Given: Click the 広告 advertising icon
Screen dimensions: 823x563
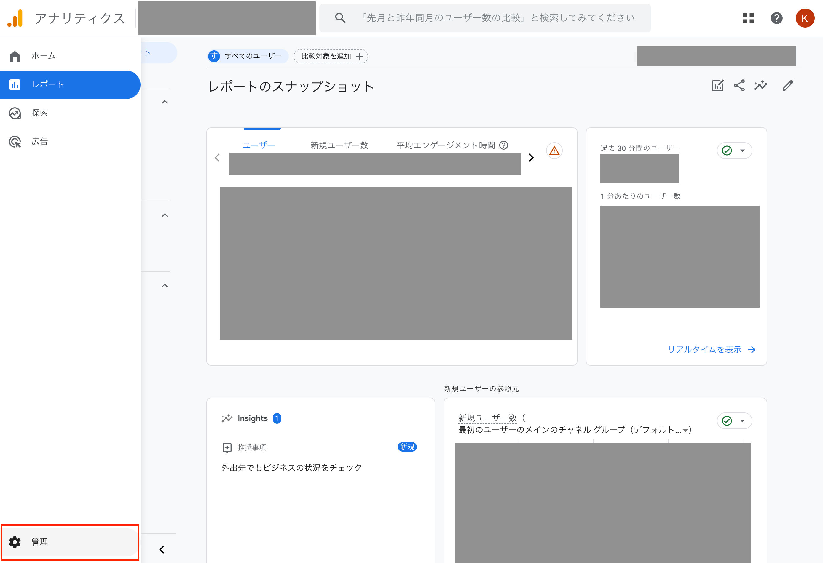Looking at the screenshot, I should coord(15,142).
